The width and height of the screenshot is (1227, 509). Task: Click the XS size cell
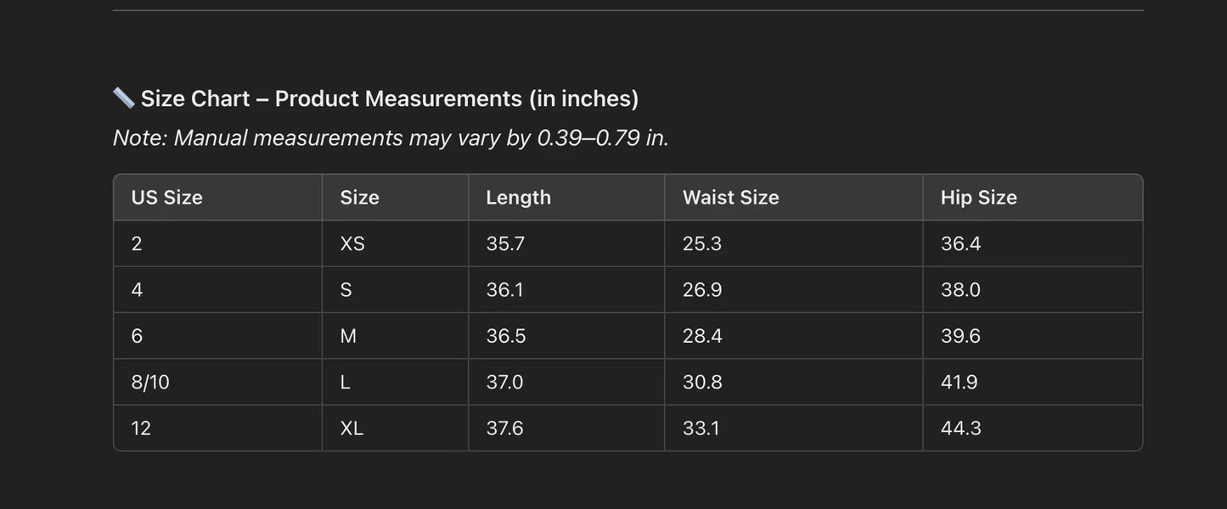pyautogui.click(x=352, y=244)
